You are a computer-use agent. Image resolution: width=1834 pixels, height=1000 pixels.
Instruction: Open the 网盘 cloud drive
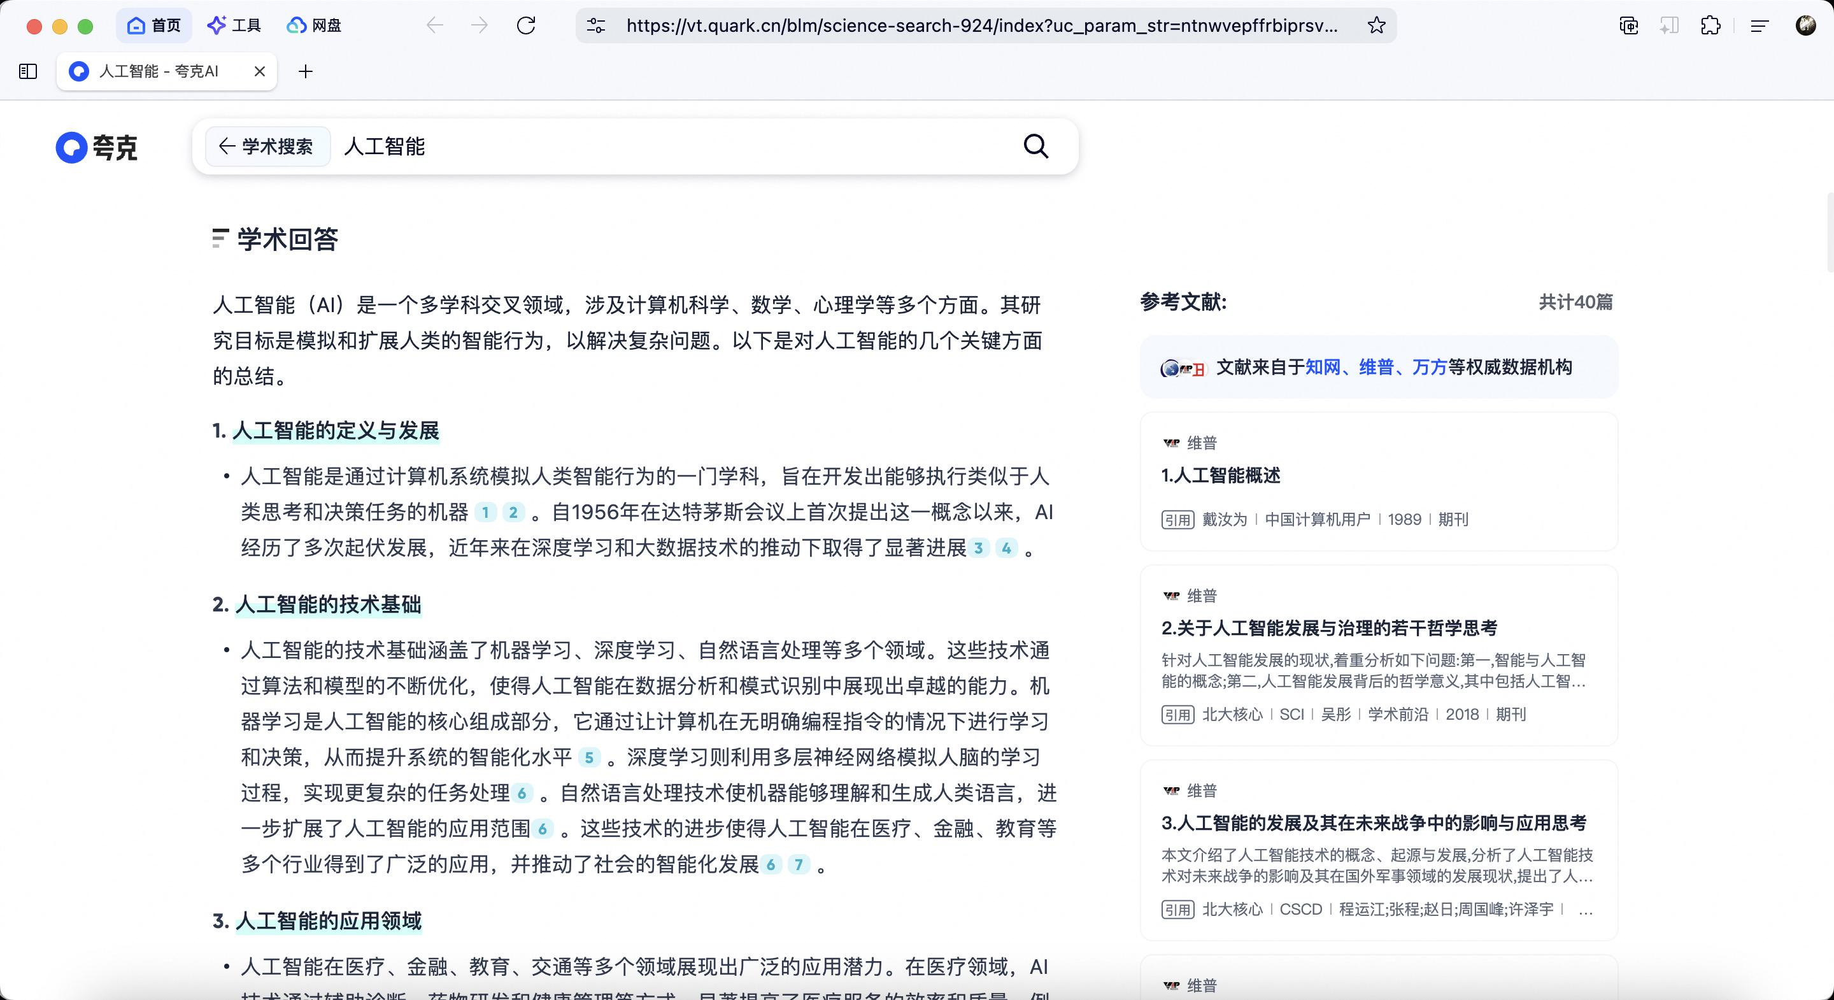(314, 26)
